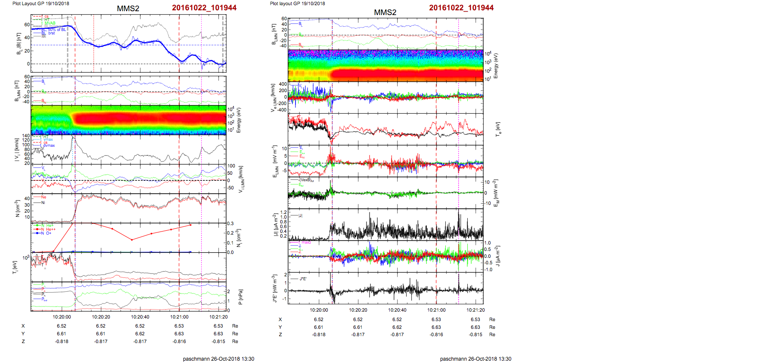Click the right plot's energy spectrogram panel
The height and width of the screenshot is (362, 777).
[x=385, y=65]
